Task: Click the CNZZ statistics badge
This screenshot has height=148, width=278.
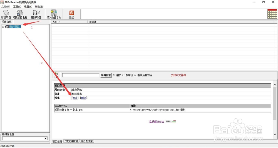Action: point(171,121)
